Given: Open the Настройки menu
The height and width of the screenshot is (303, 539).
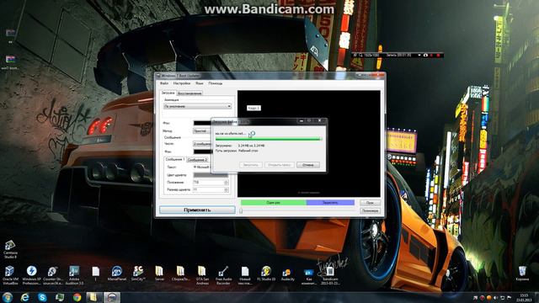Looking at the screenshot, I should tap(182, 83).
